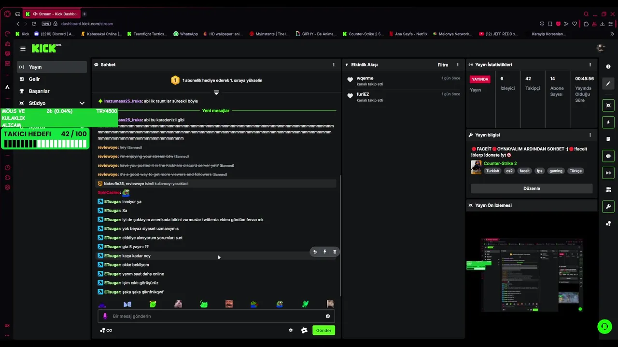Viewport: 618px width, 347px height.
Task: Delete the hovered chat message
Action: pyautogui.click(x=335, y=252)
